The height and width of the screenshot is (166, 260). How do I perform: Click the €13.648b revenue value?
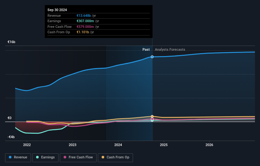pos(84,16)
